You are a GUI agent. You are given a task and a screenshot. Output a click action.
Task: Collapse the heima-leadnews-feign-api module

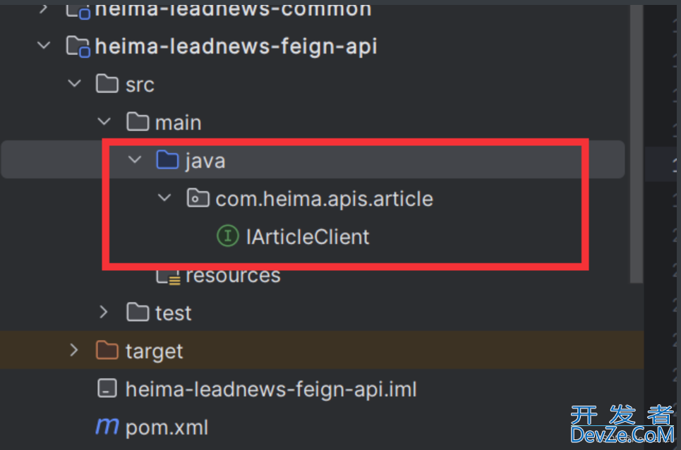(x=44, y=45)
